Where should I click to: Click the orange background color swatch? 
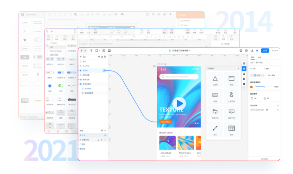pyautogui.click(x=252, y=87)
